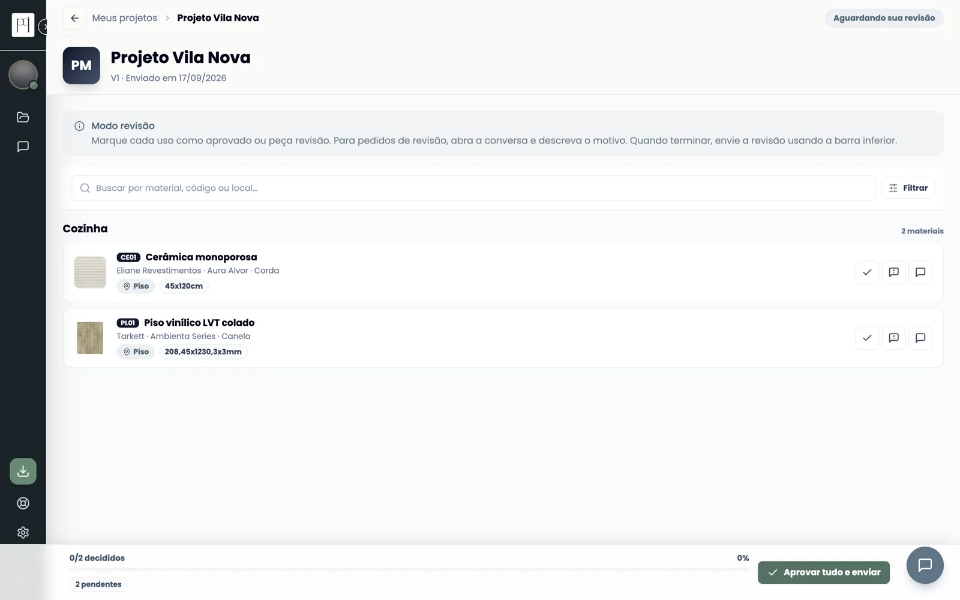Screen dimensions: 960x600
Task: Click the PM project avatar
Action: tap(82, 65)
